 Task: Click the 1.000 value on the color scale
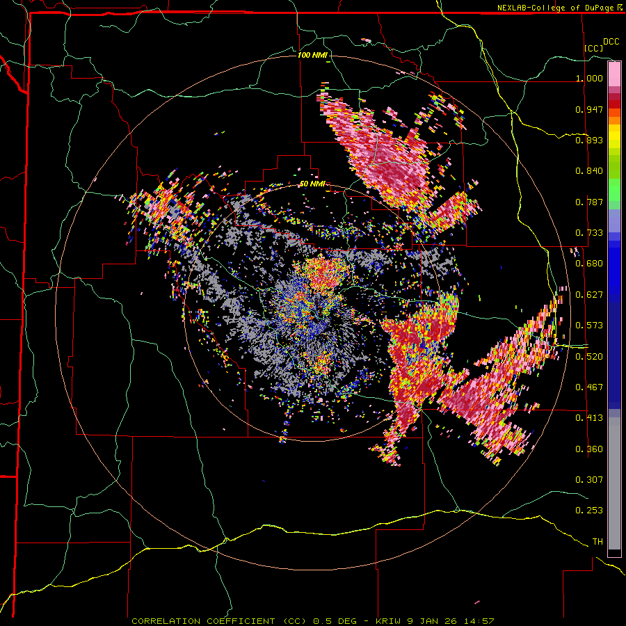click(x=589, y=78)
